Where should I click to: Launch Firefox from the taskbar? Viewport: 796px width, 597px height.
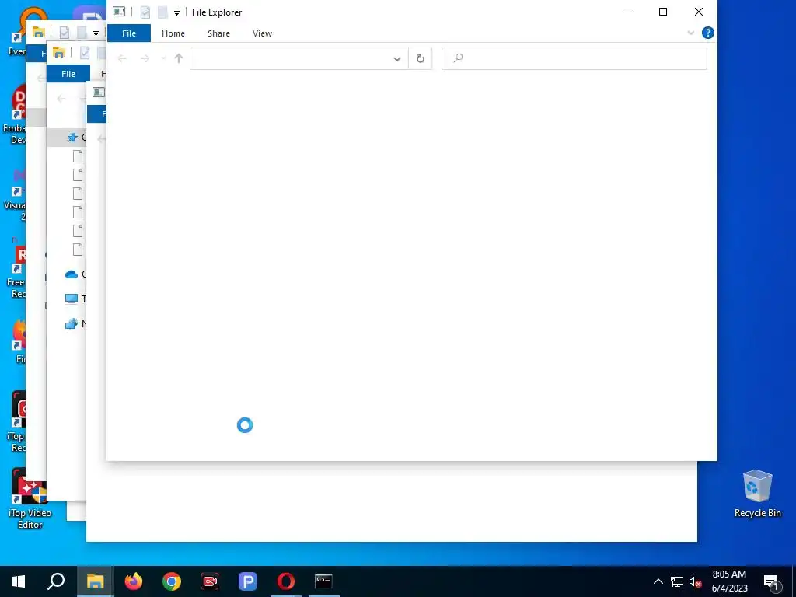134,581
